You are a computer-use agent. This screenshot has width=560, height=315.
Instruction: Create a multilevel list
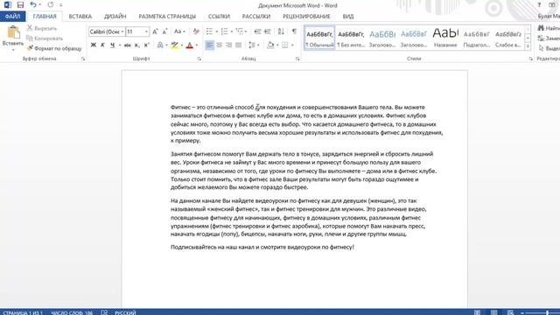coord(239,31)
